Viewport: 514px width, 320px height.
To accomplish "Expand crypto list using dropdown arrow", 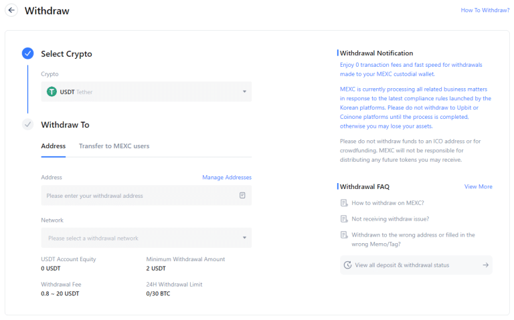I will coord(244,92).
